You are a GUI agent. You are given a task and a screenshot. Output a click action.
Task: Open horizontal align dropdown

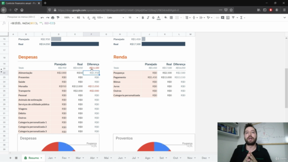coord(188,18)
